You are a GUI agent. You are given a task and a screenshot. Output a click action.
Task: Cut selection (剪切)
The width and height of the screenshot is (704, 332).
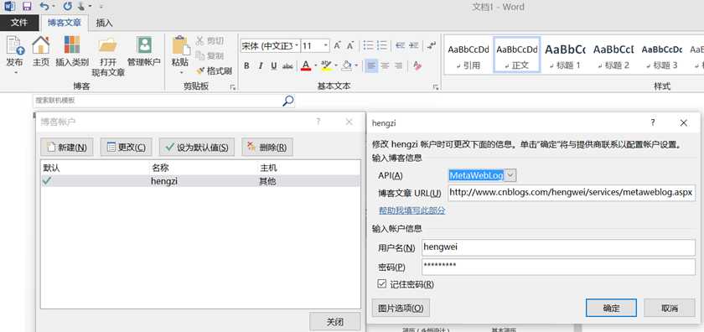[x=210, y=41]
